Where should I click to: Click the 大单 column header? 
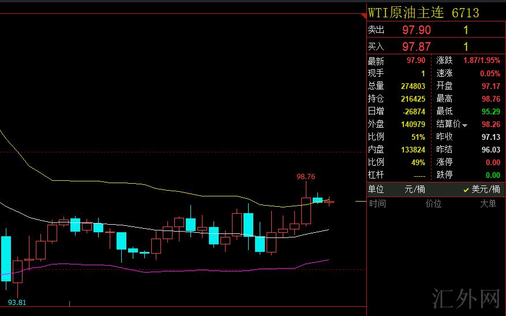488,203
